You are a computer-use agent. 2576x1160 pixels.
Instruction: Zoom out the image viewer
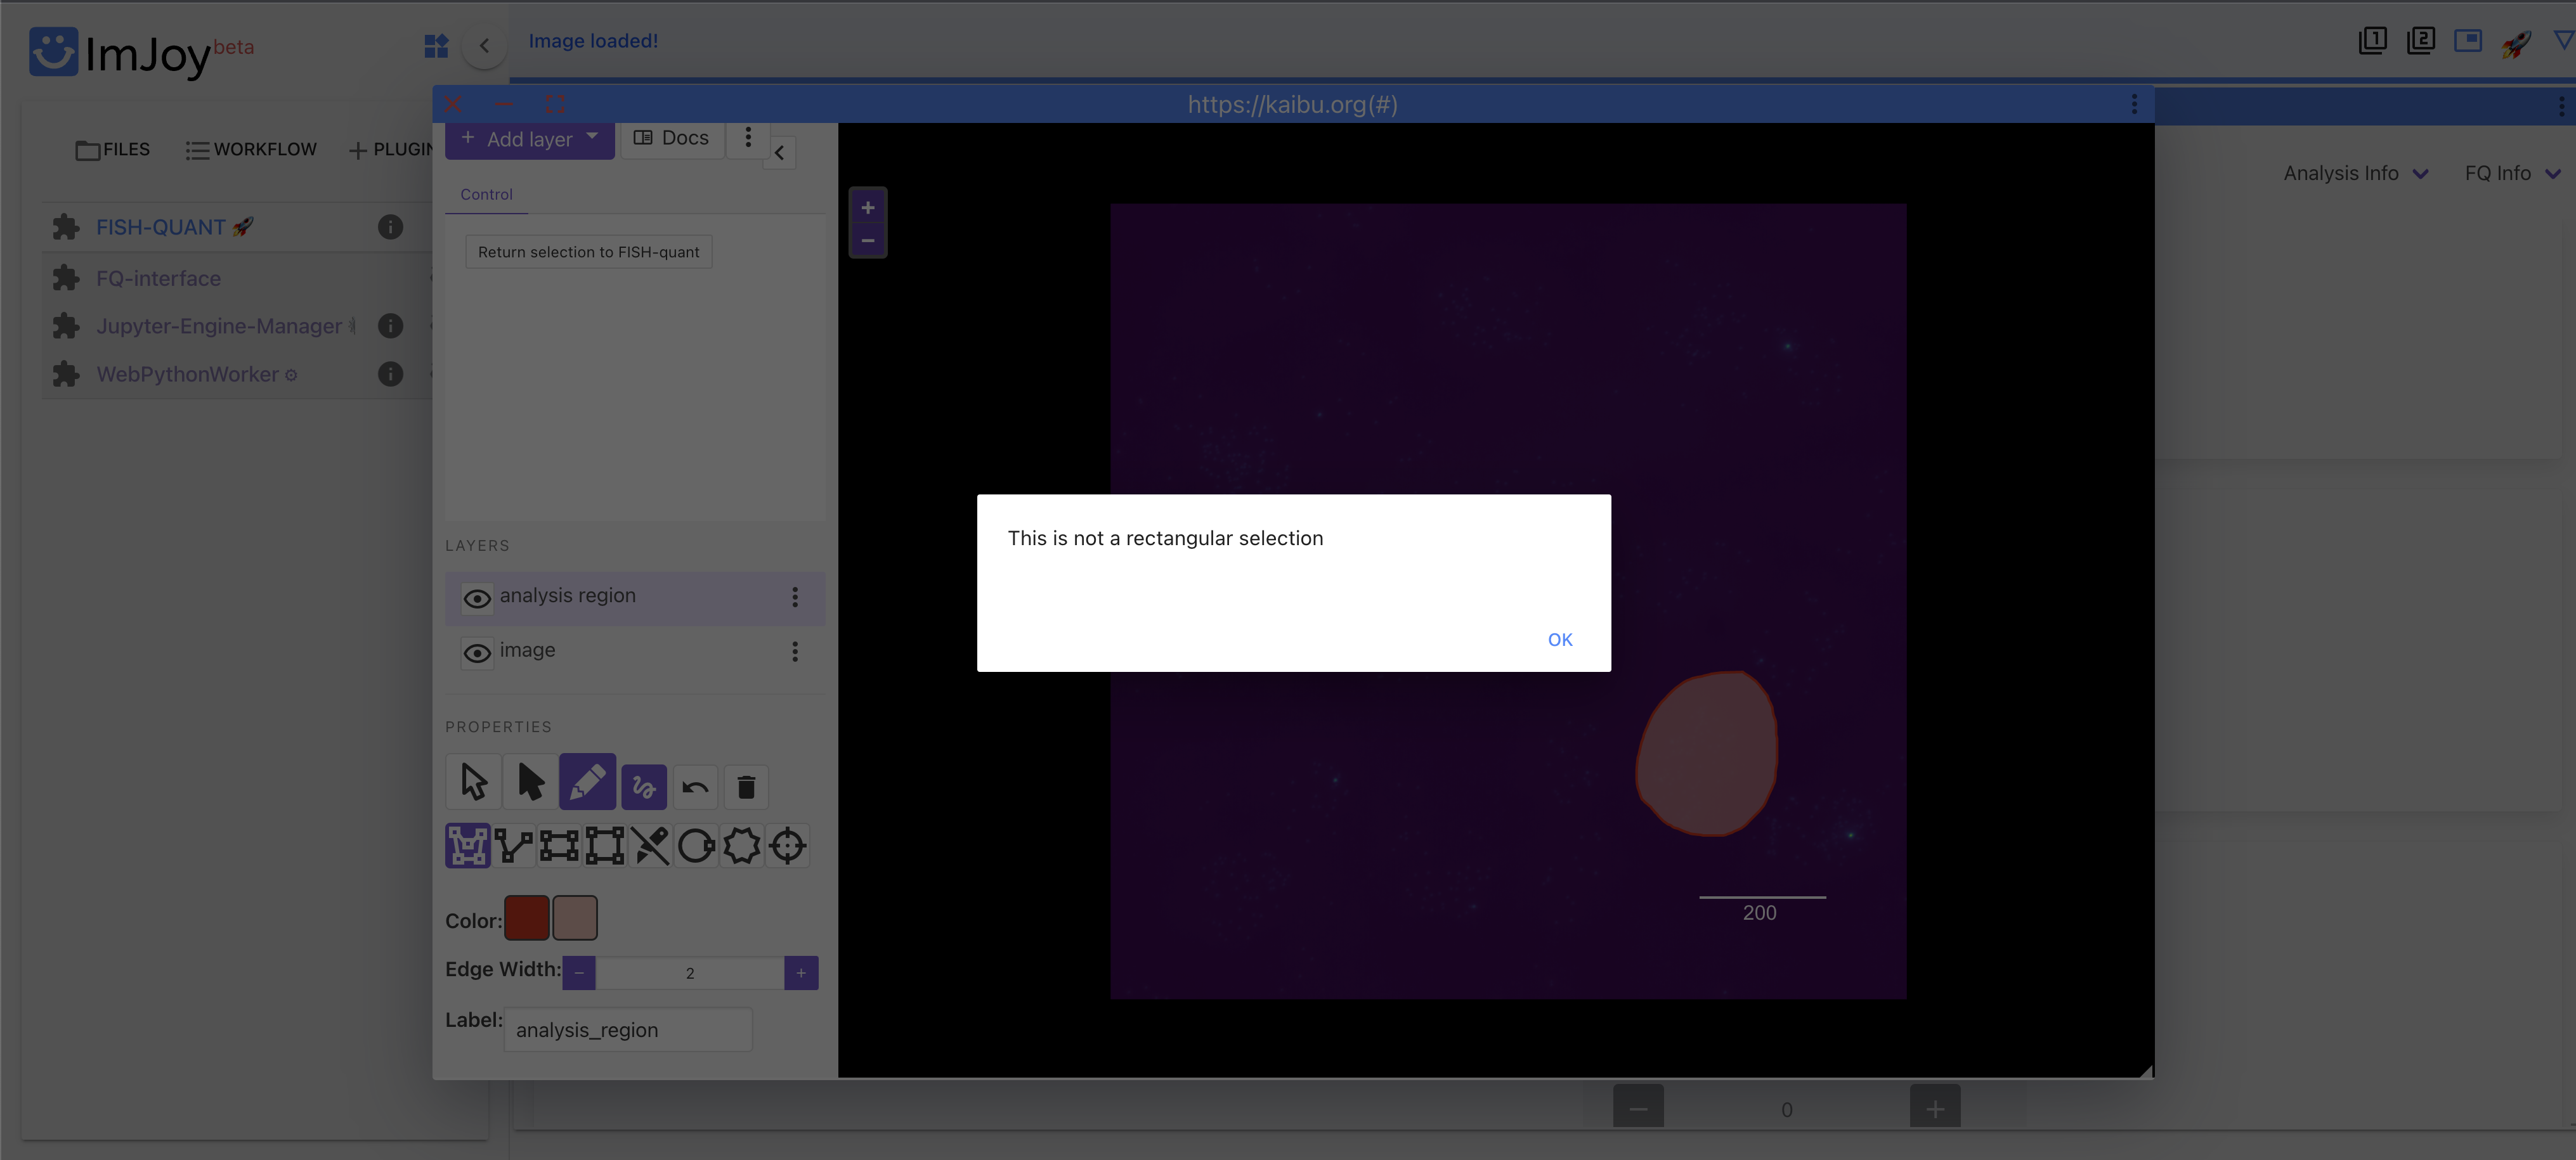(x=868, y=241)
